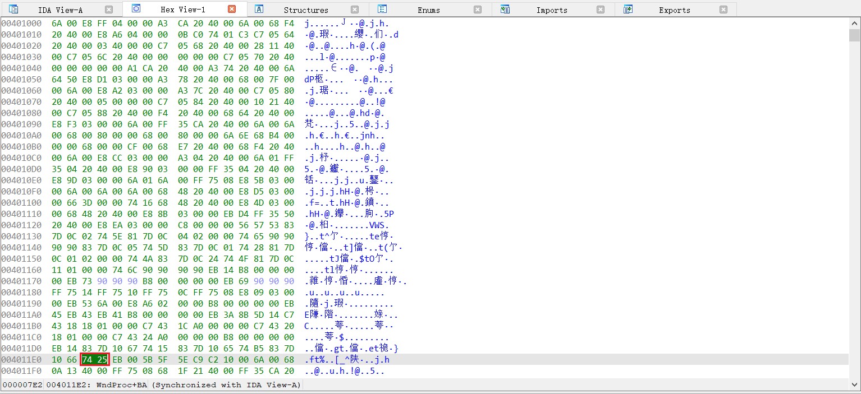Click address 00401130
Image resolution: width=861 pixels, height=394 pixels.
click(x=21, y=237)
